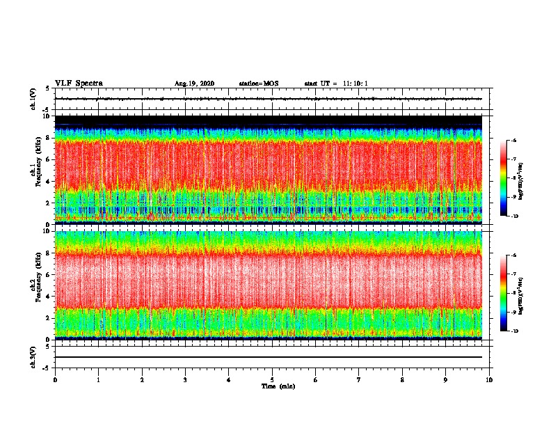This screenshot has width=551, height=426.
Task: Select the 6 kHz tick of ch.2 spectrogram
Action: tap(49, 275)
